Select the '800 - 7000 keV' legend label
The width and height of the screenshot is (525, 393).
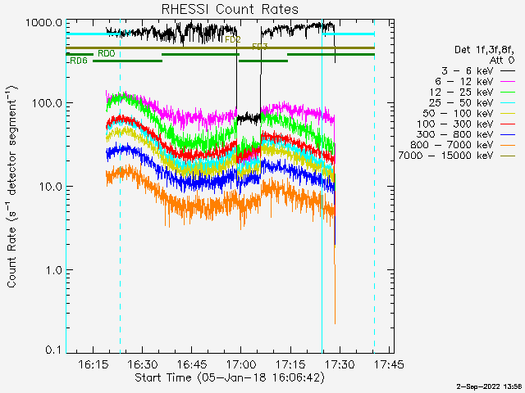pos(452,145)
